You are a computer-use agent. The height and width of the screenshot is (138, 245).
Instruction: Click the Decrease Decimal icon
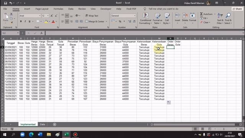(x=134, y=21)
